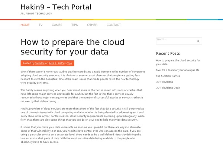Image resolution: width=223 pixels, height=148 pixels.
Task: Go to the TV section
Action: tap(41, 25)
